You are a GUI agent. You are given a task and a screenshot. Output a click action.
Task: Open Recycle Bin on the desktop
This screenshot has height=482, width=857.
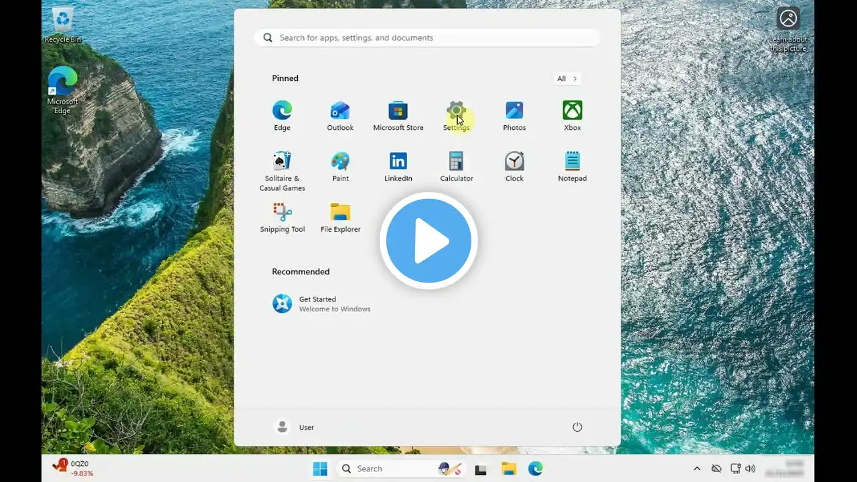(62, 25)
